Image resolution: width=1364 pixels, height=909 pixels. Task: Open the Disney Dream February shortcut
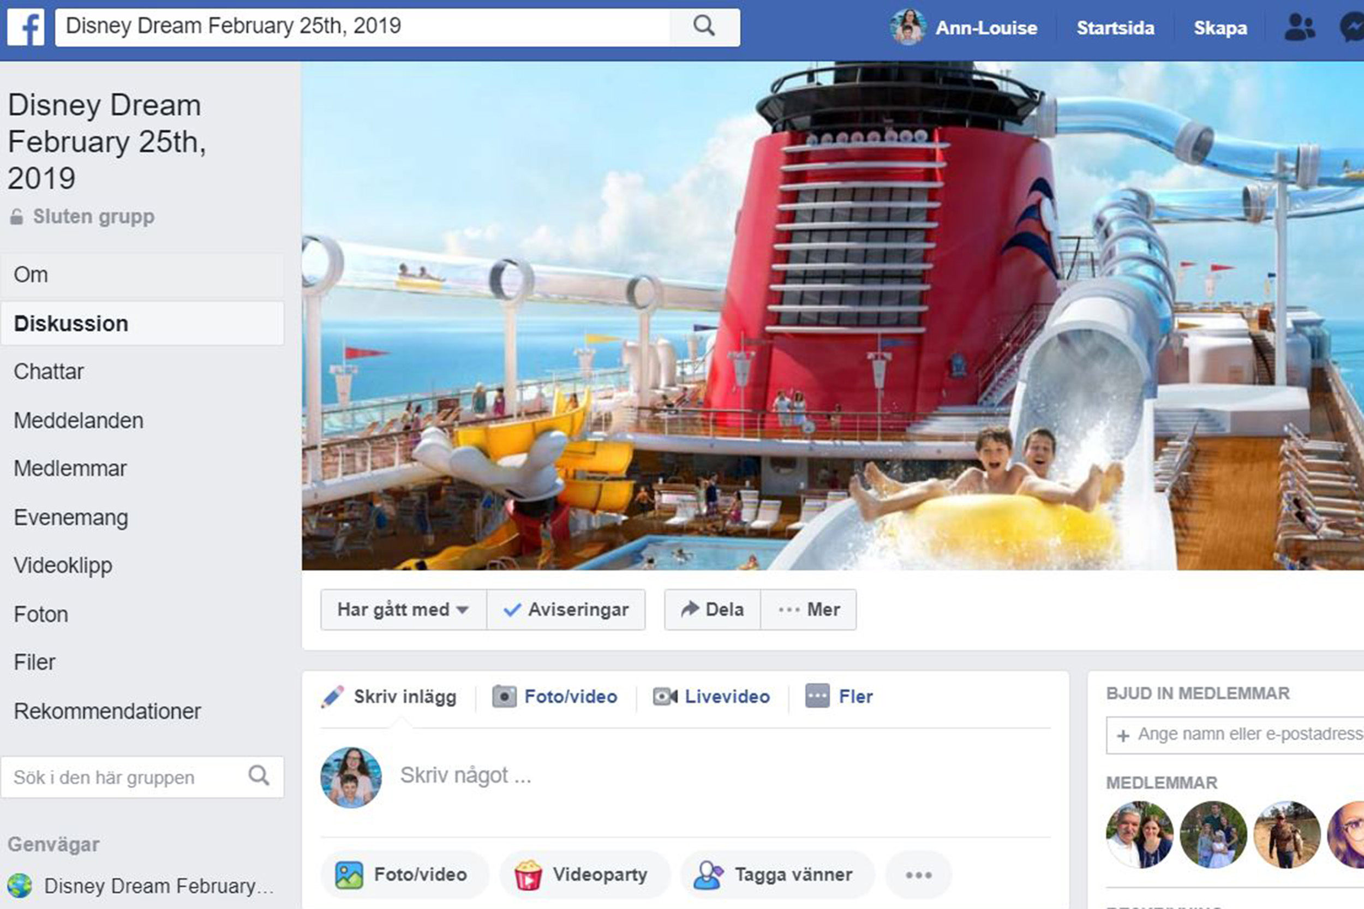(140, 887)
